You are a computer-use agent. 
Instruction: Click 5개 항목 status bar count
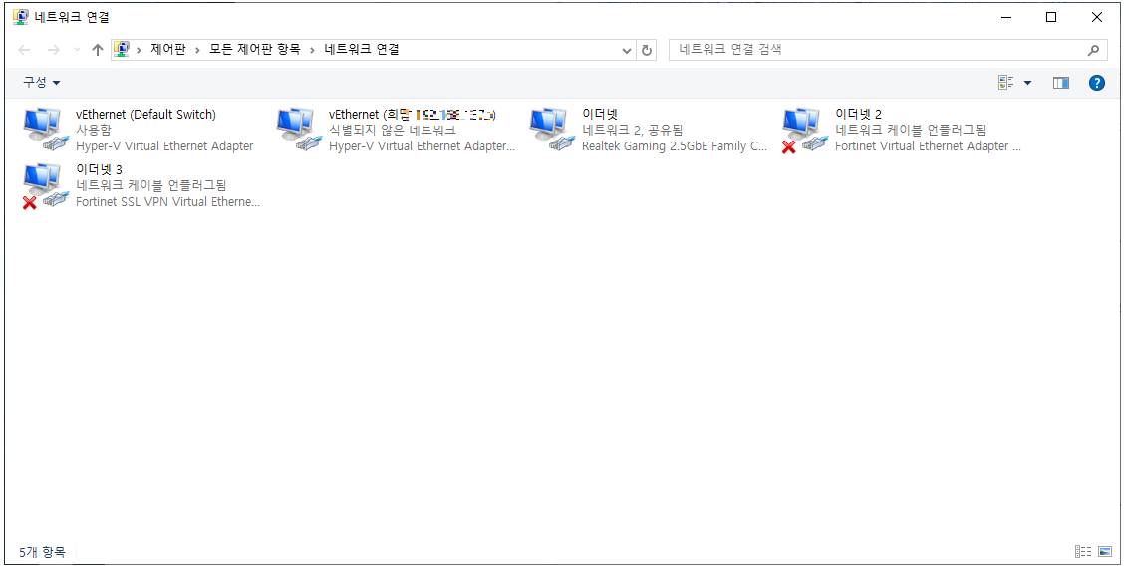pos(42,552)
